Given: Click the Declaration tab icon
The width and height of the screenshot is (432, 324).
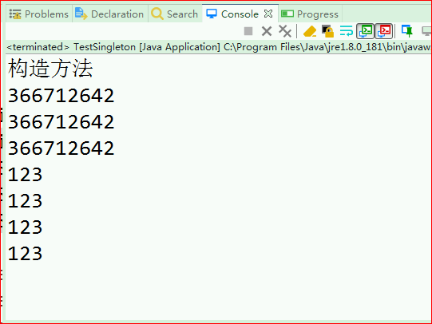Looking at the screenshot, I should pos(81,14).
